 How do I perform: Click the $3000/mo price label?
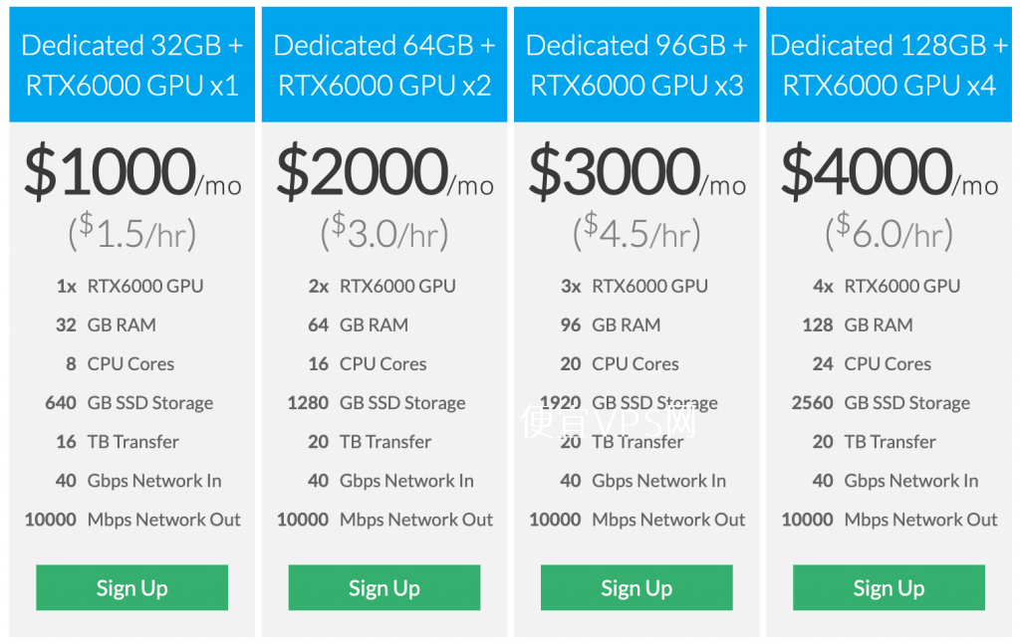tap(636, 171)
